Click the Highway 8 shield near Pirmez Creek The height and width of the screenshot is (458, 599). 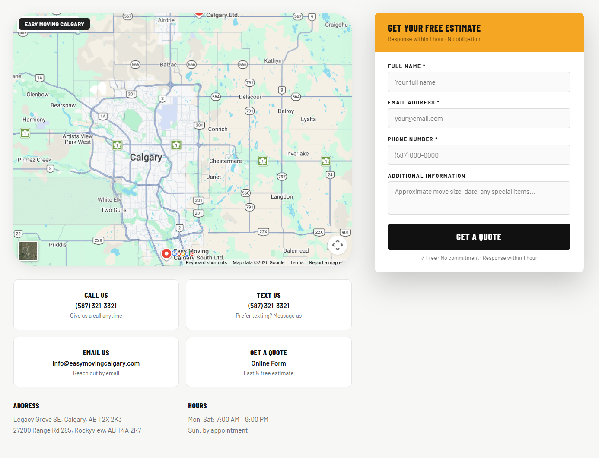pyautogui.click(x=50, y=169)
